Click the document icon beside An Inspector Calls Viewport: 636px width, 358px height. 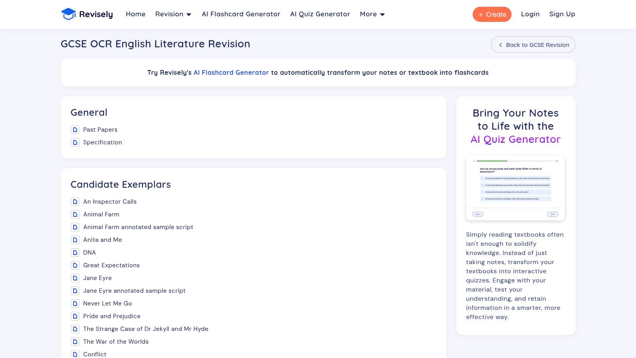75,202
